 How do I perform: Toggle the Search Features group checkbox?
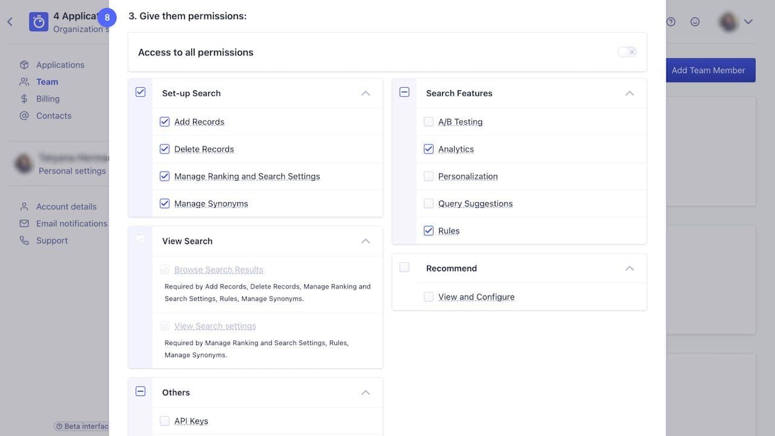pyautogui.click(x=404, y=92)
